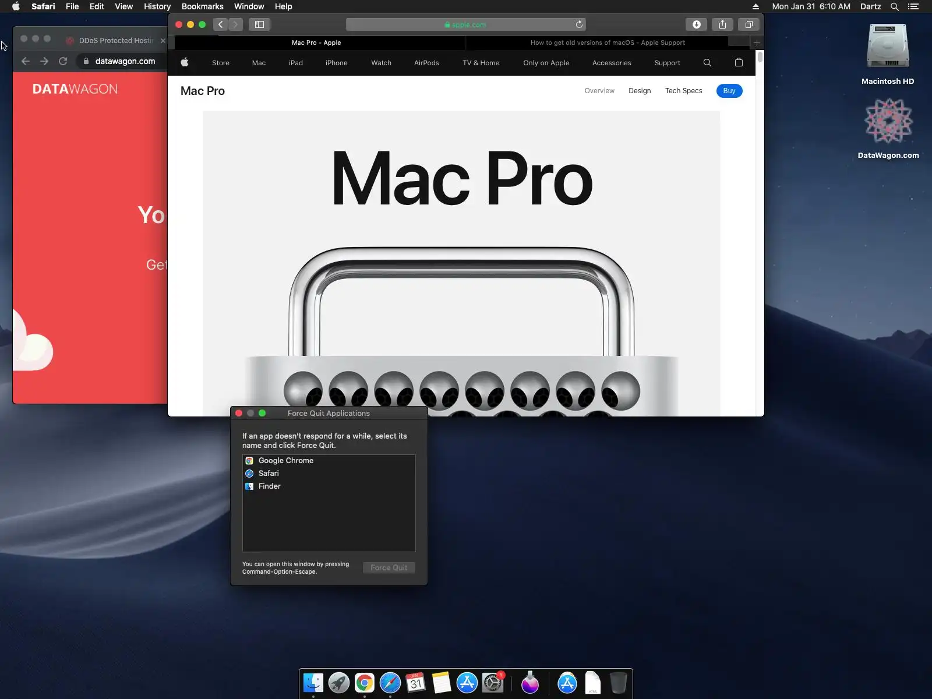The image size is (932, 699).
Task: Go back in the Chrome datawagon window
Action: coord(26,61)
